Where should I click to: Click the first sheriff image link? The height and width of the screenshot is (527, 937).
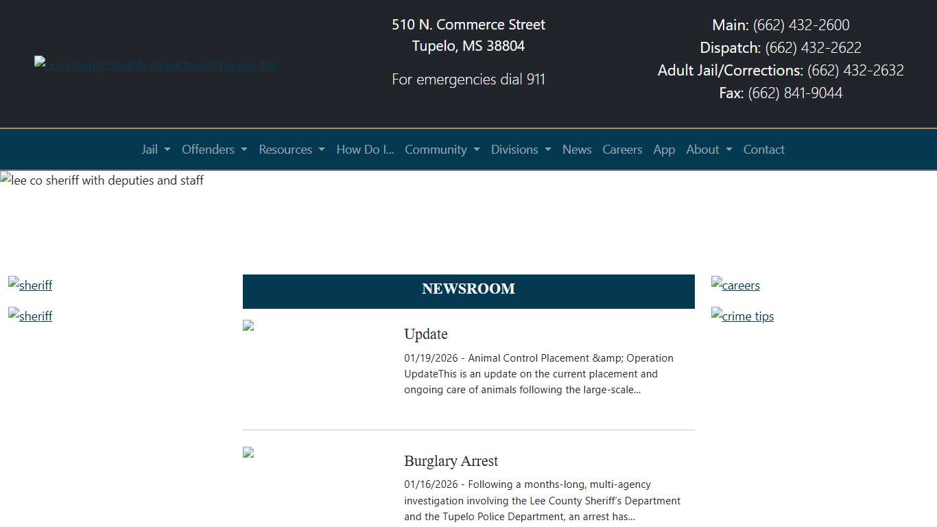[x=30, y=285]
